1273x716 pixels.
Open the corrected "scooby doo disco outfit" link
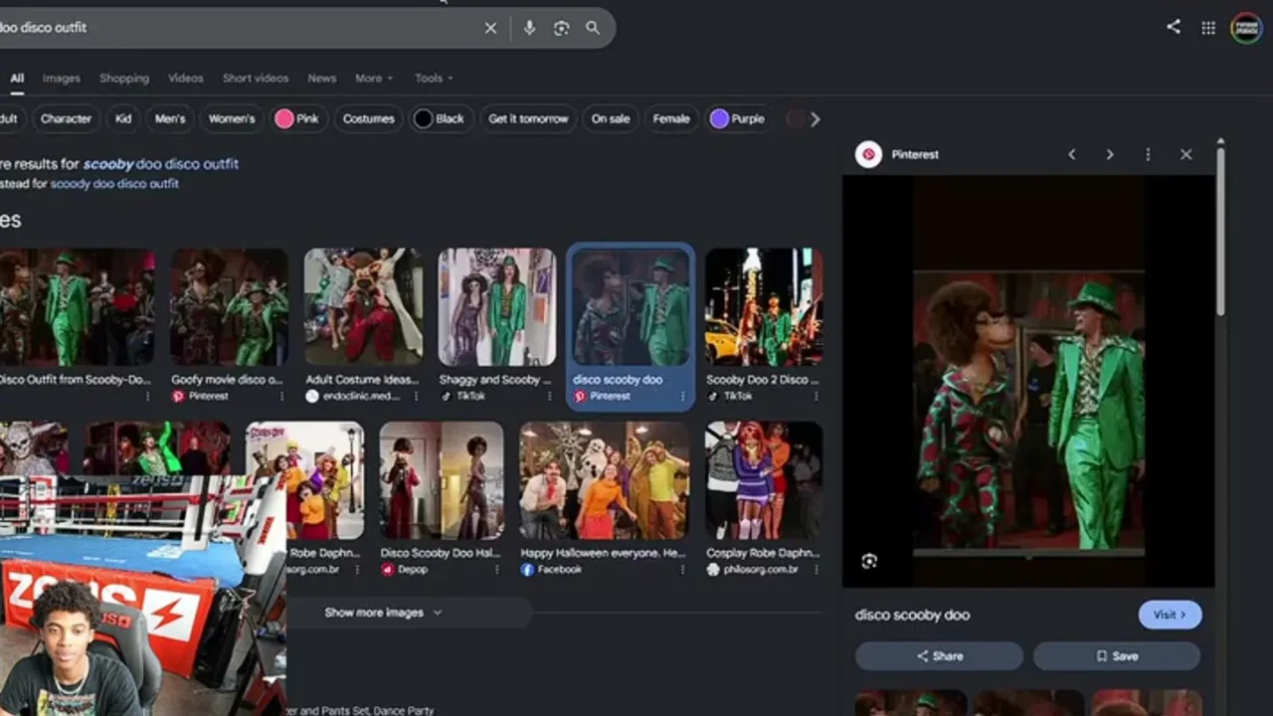point(160,164)
